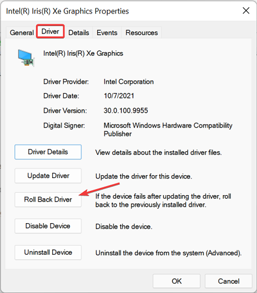This screenshot has width=257, height=293.
Task: Click the Intel Corporation provider value
Action: tap(129, 82)
